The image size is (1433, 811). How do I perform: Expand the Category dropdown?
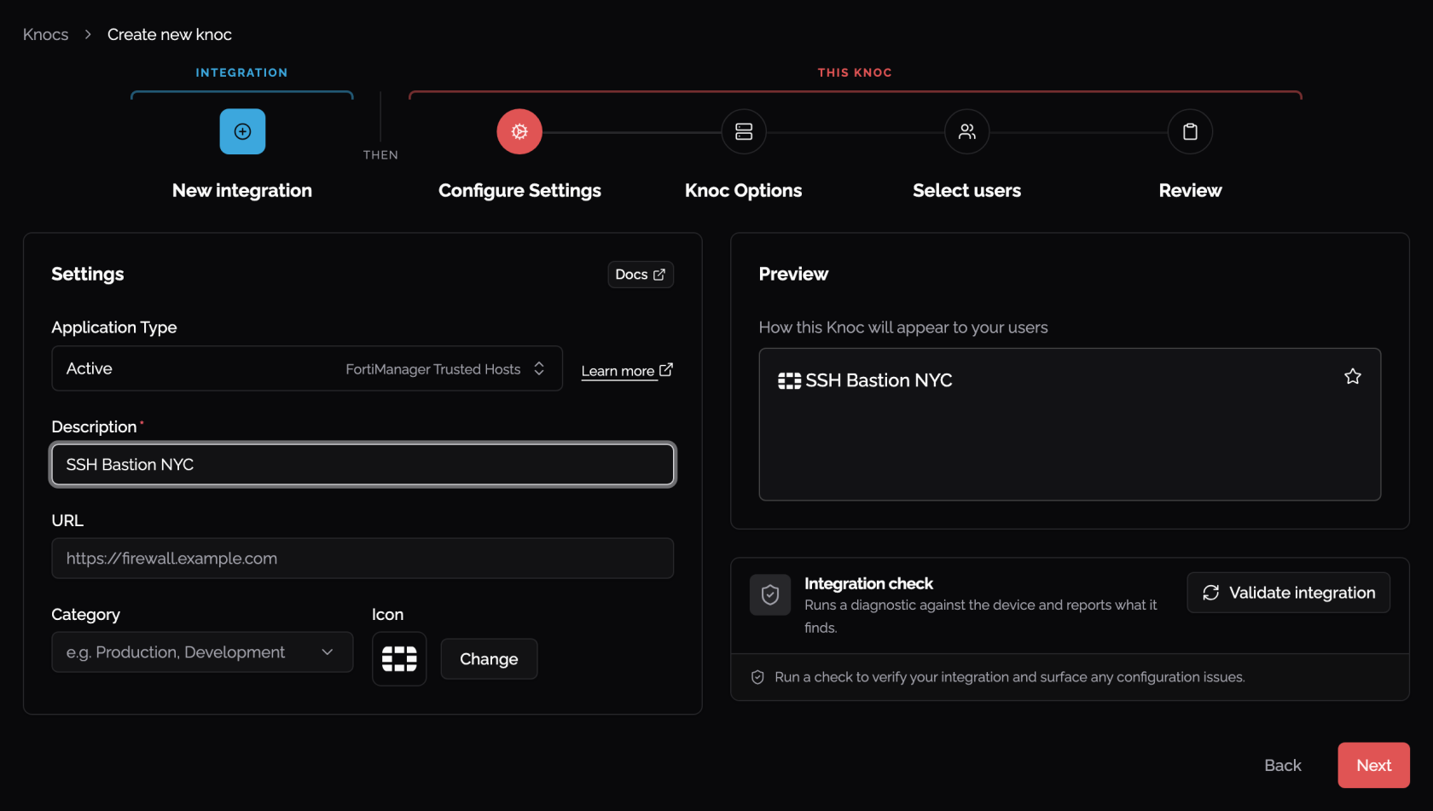202,652
